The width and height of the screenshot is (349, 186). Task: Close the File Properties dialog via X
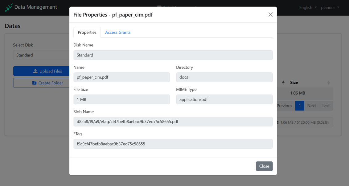(270, 15)
